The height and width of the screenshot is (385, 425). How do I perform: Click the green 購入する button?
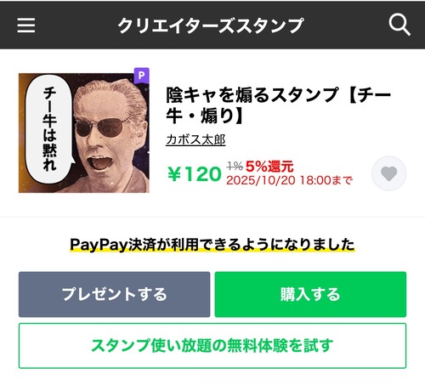310,294
